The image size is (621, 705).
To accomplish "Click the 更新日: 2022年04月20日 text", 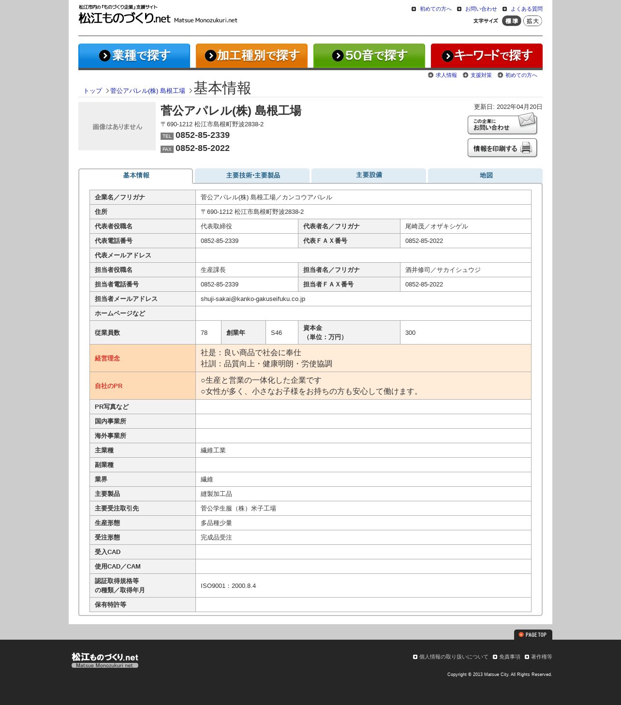I will click(x=508, y=107).
